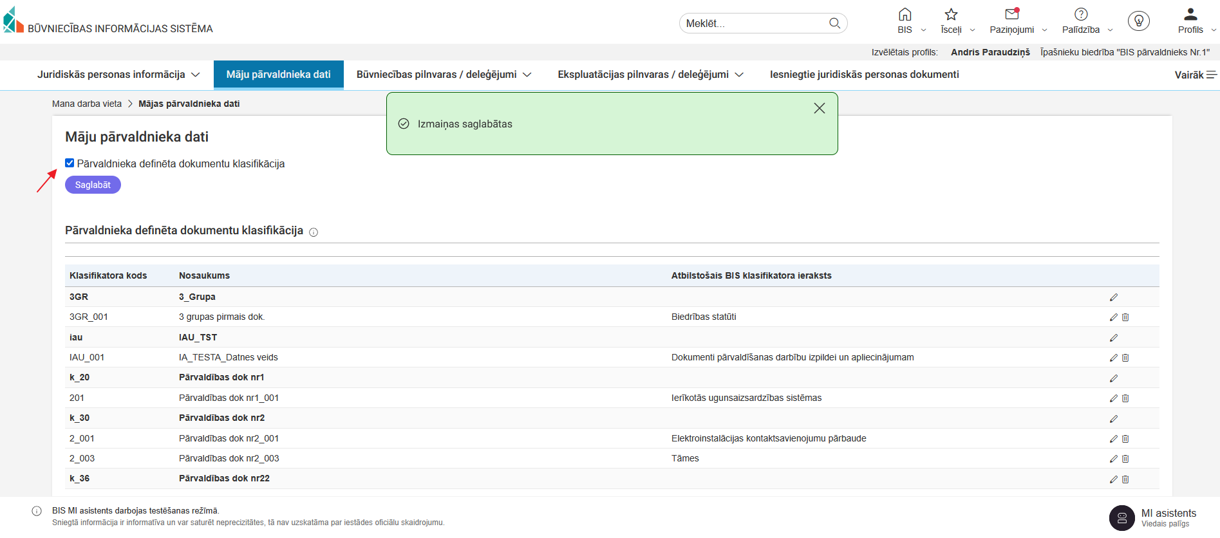Screen dimensions: 1220x538
Task: Go to Mana darba vieta breadcrumb
Action: (87, 104)
